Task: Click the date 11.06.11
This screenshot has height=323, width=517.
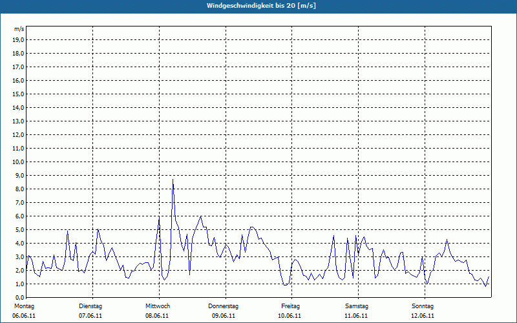Action: (356, 316)
